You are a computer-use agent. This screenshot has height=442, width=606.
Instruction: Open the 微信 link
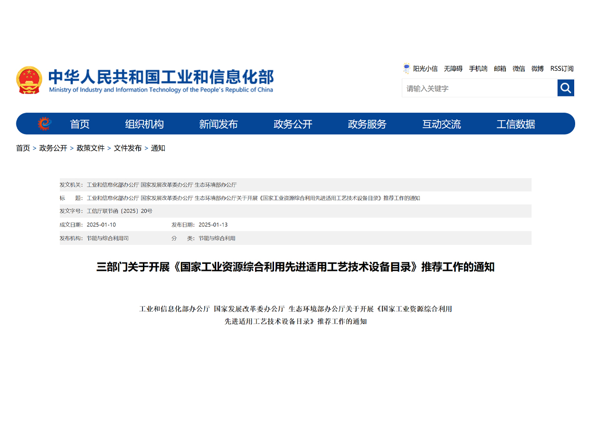pyautogui.click(x=519, y=68)
